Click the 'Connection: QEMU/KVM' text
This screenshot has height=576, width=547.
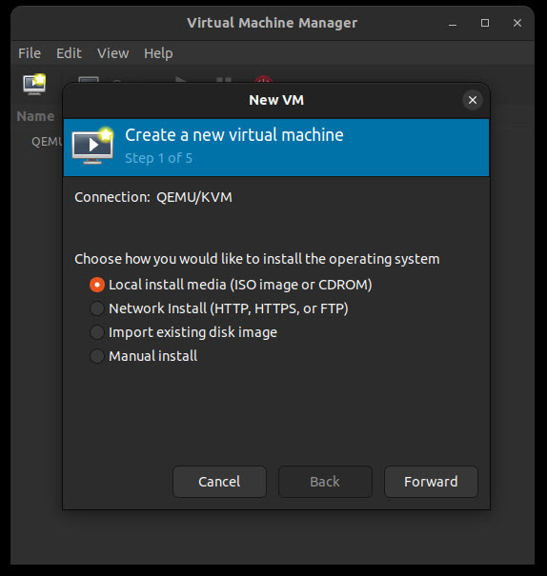tap(153, 197)
